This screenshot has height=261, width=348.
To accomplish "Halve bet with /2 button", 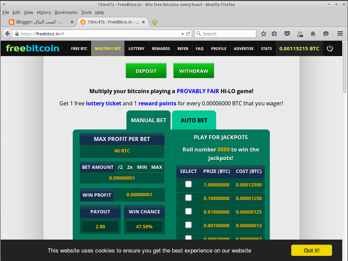I will click(x=120, y=167).
